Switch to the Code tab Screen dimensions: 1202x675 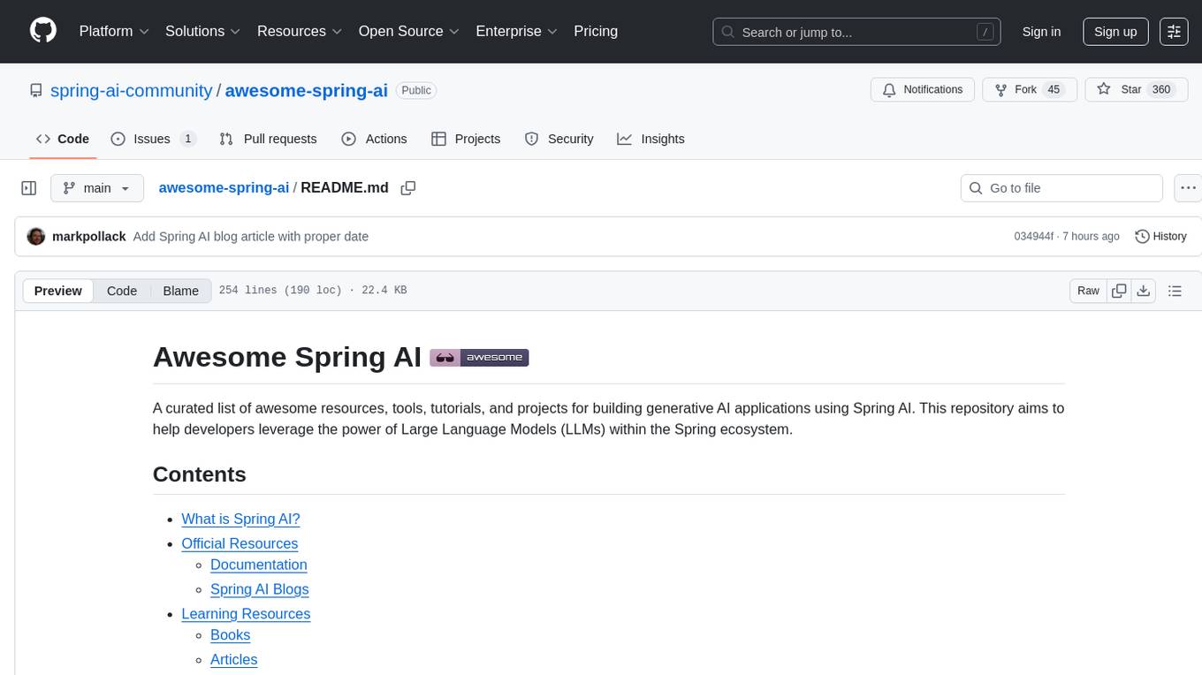(x=63, y=139)
